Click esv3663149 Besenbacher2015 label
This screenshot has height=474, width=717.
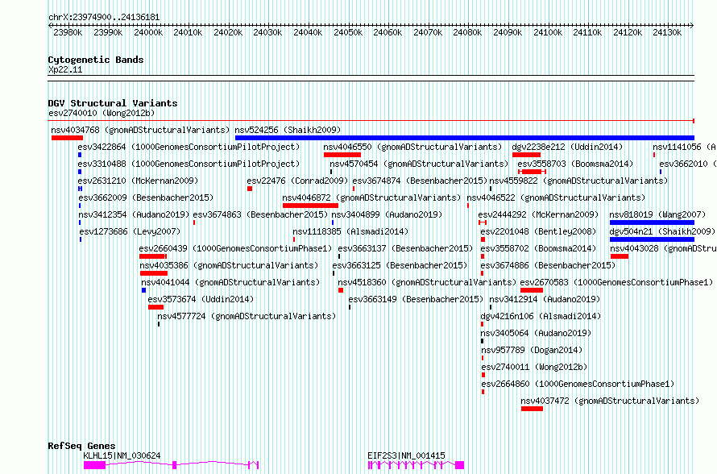(x=417, y=299)
